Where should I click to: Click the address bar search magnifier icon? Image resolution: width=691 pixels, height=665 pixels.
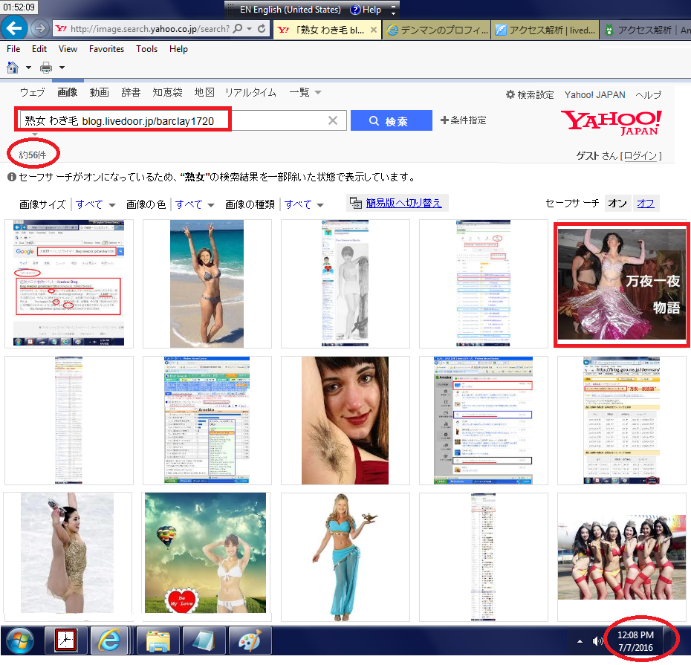pyautogui.click(x=238, y=29)
